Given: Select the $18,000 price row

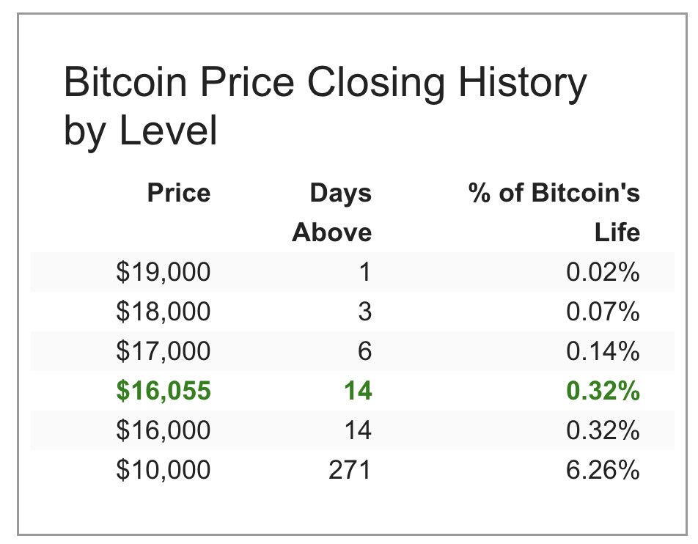Looking at the screenshot, I should (x=352, y=311).
